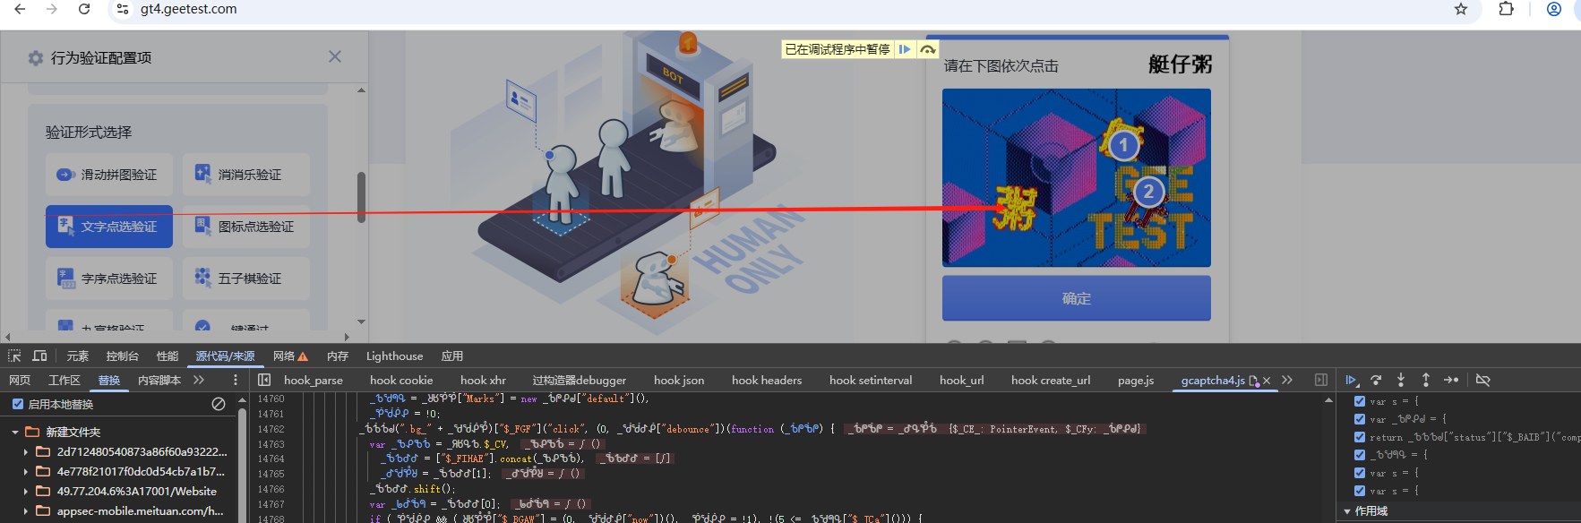Viewport: 1581px width, 523px height.
Task: Close the 行为验证配置项 panel
Action: [x=335, y=56]
